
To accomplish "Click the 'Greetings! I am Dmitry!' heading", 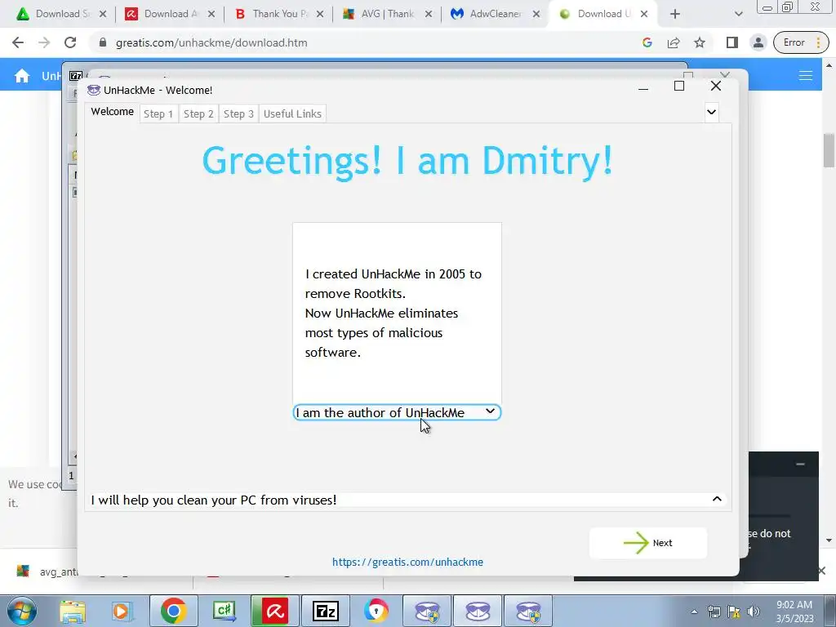I will [408, 161].
